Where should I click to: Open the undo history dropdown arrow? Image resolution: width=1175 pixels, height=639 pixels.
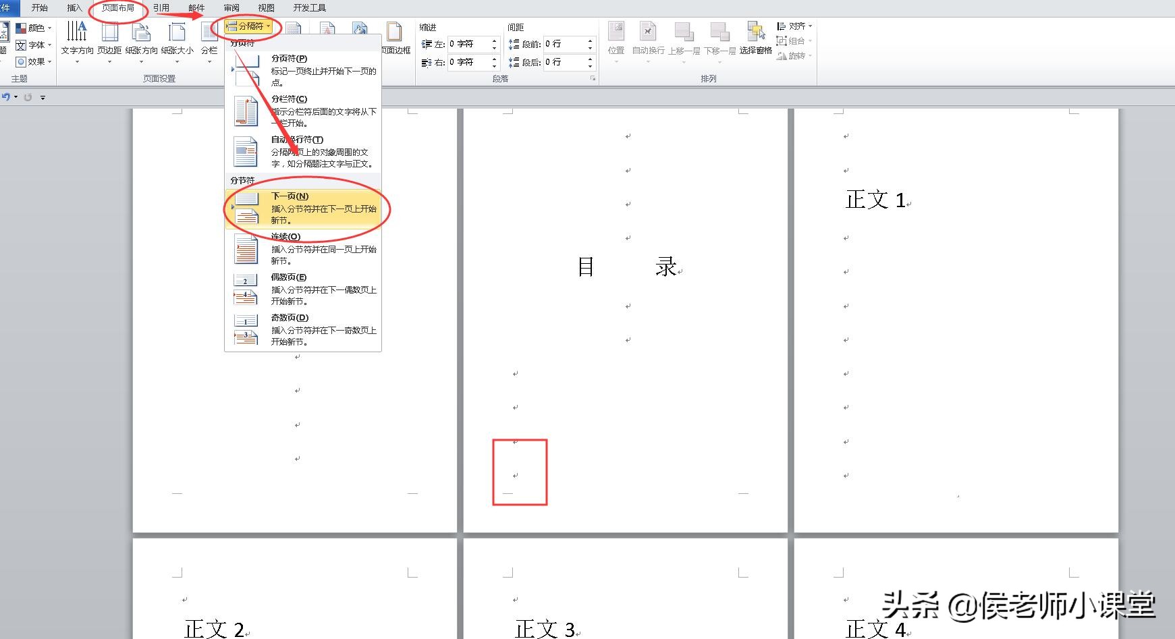tap(16, 97)
